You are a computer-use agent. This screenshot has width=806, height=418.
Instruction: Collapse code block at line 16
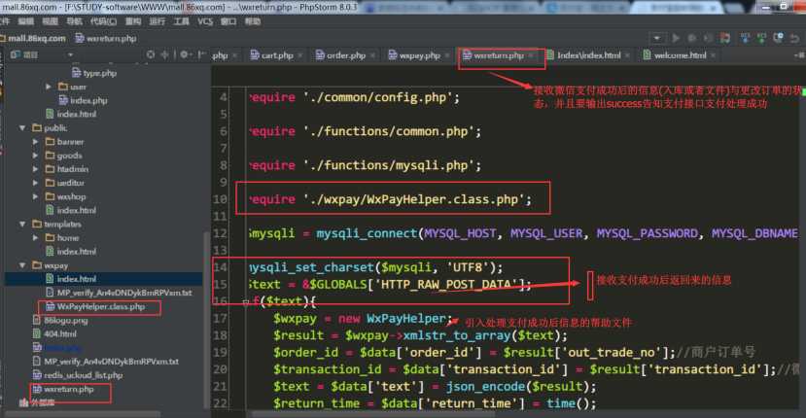pyautogui.click(x=246, y=303)
